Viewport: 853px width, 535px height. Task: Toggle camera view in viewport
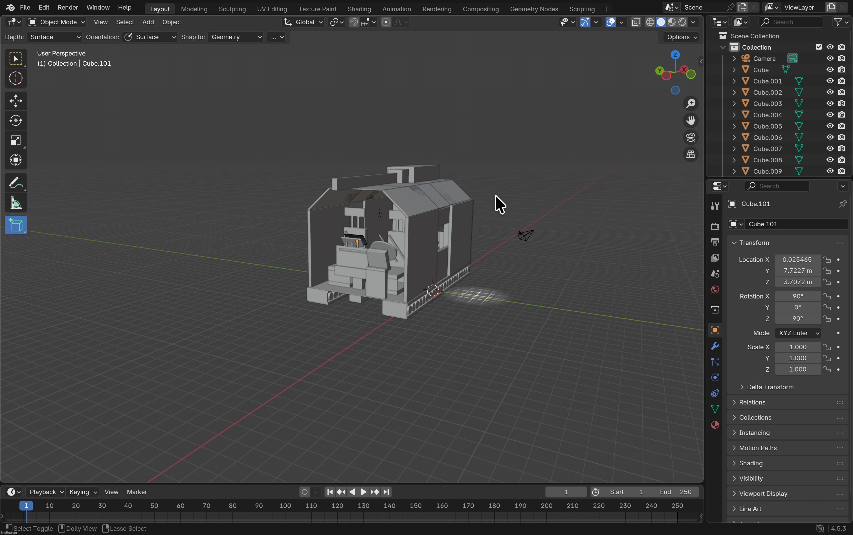[691, 137]
